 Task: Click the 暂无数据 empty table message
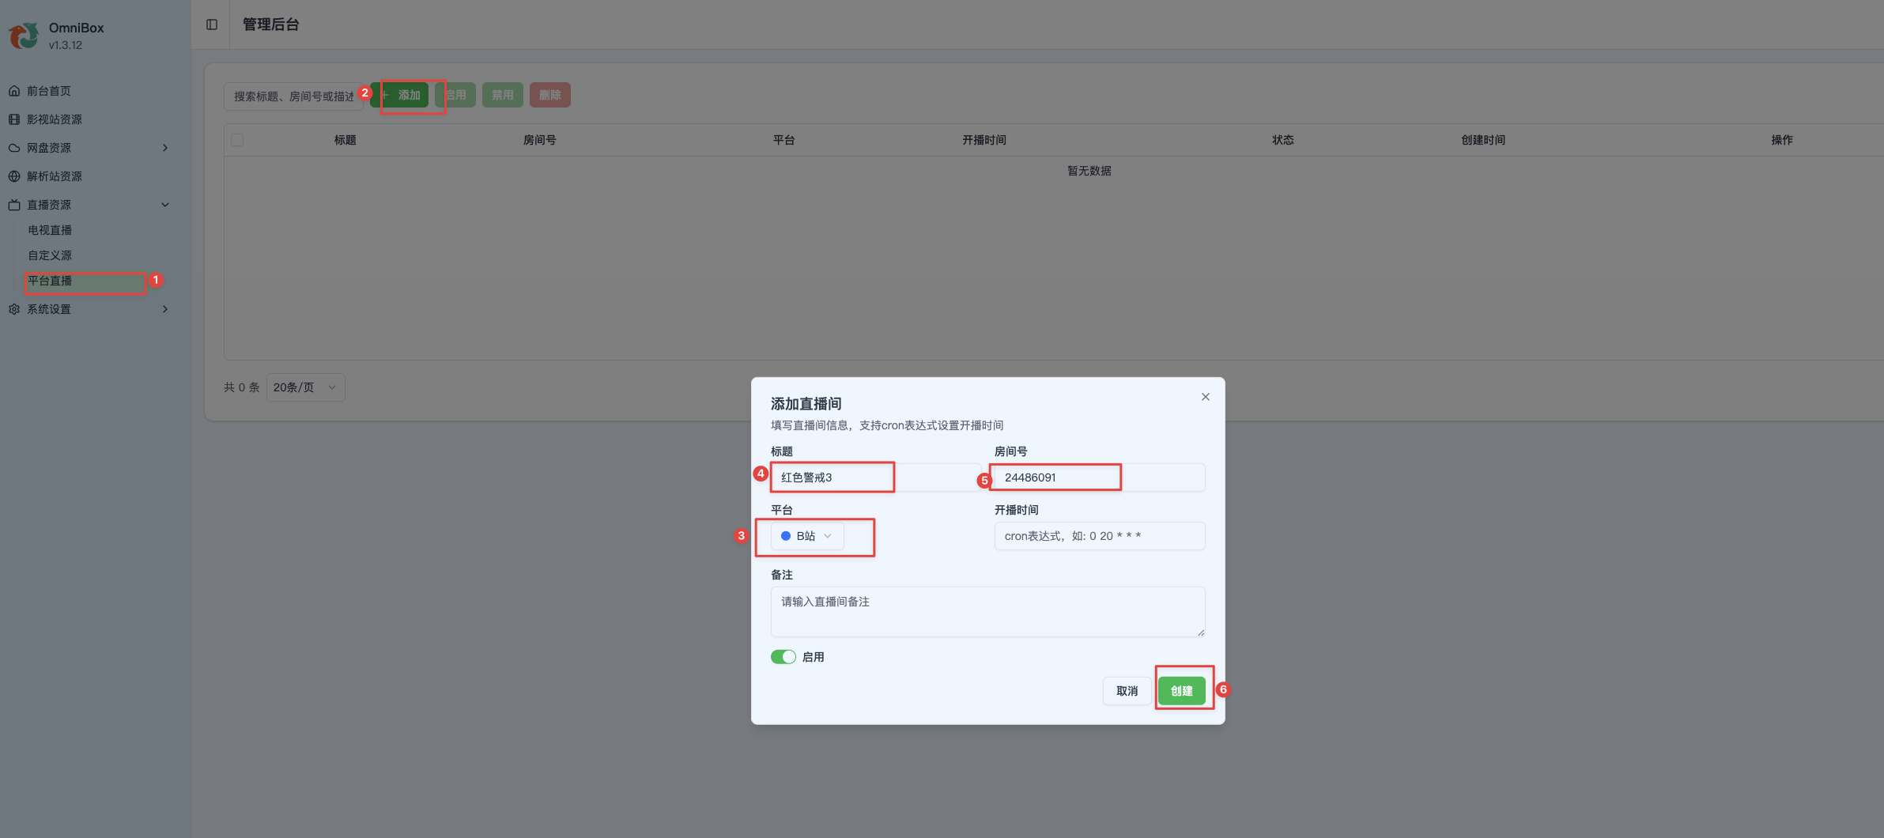pos(1089,171)
